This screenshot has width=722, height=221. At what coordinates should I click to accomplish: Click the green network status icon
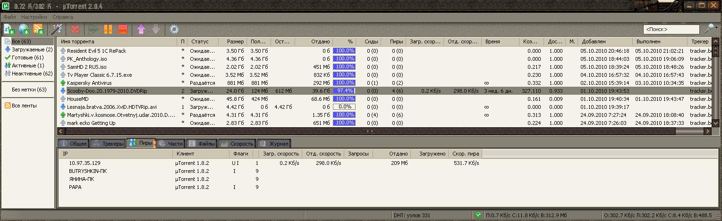click(478, 215)
